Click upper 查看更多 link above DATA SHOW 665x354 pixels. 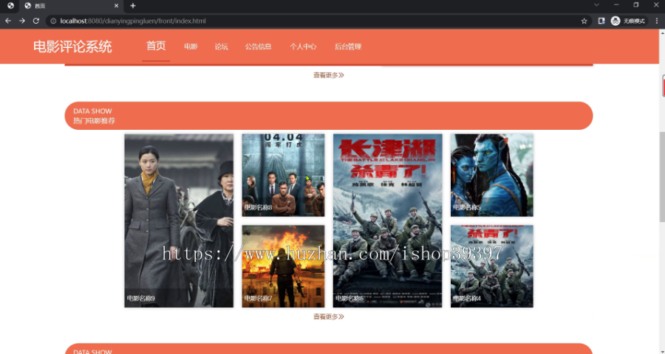tap(329, 75)
